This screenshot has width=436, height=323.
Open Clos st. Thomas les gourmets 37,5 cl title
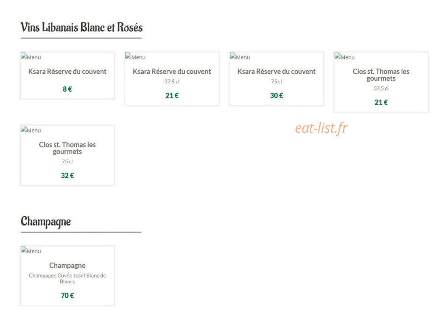coord(381,75)
